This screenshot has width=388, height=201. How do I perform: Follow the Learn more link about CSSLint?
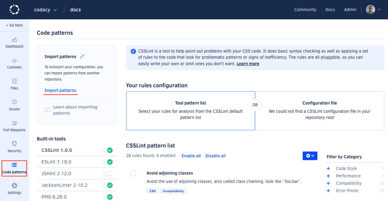248,64
